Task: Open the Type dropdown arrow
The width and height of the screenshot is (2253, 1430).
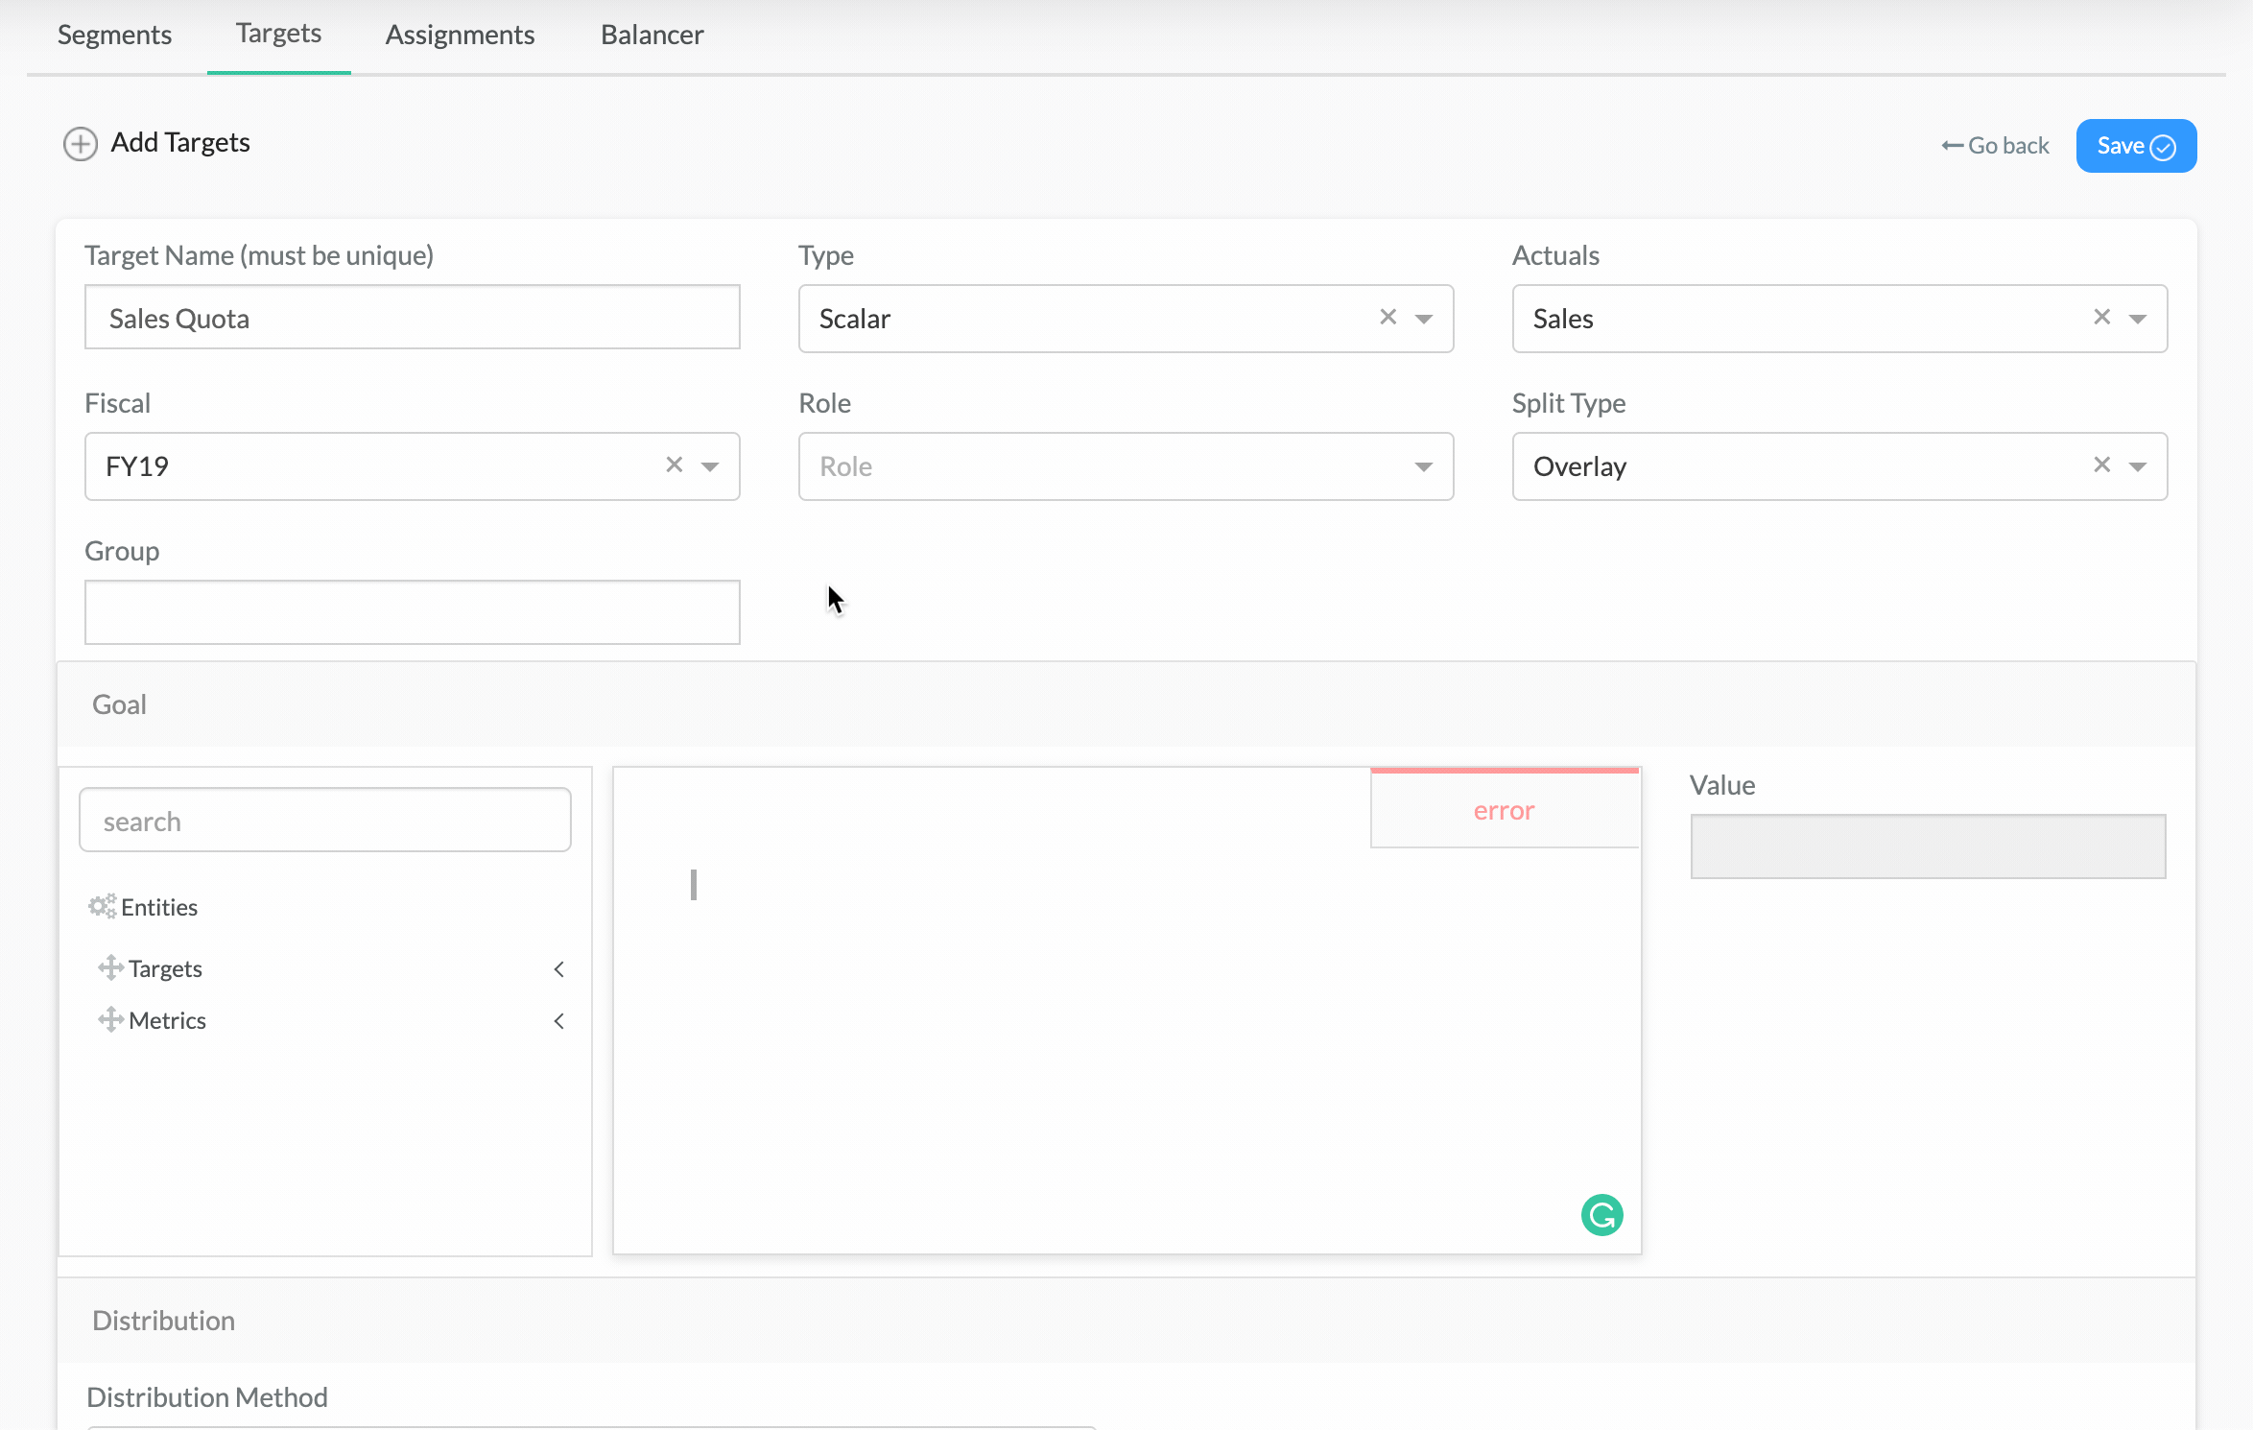Action: pyautogui.click(x=1424, y=319)
